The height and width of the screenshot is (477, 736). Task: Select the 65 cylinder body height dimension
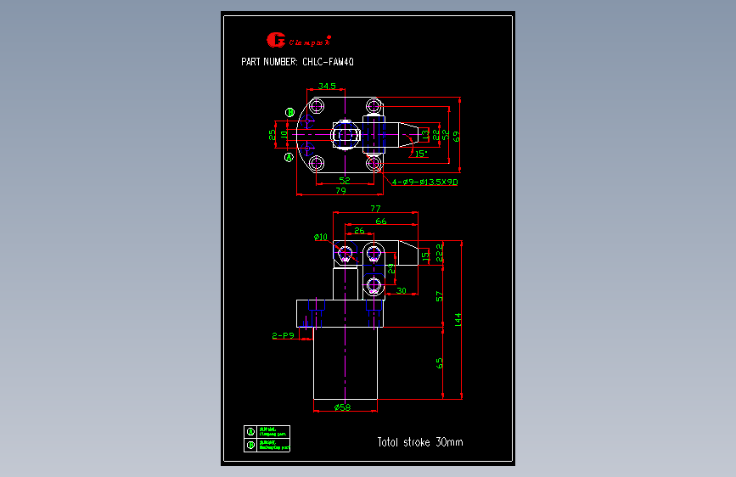[440, 363]
